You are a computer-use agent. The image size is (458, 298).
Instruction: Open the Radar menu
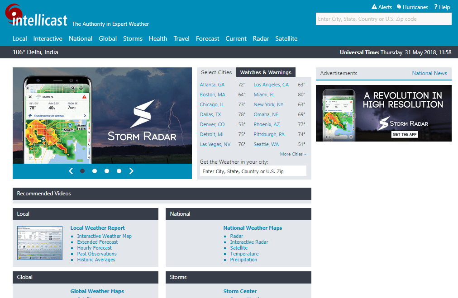click(x=261, y=38)
